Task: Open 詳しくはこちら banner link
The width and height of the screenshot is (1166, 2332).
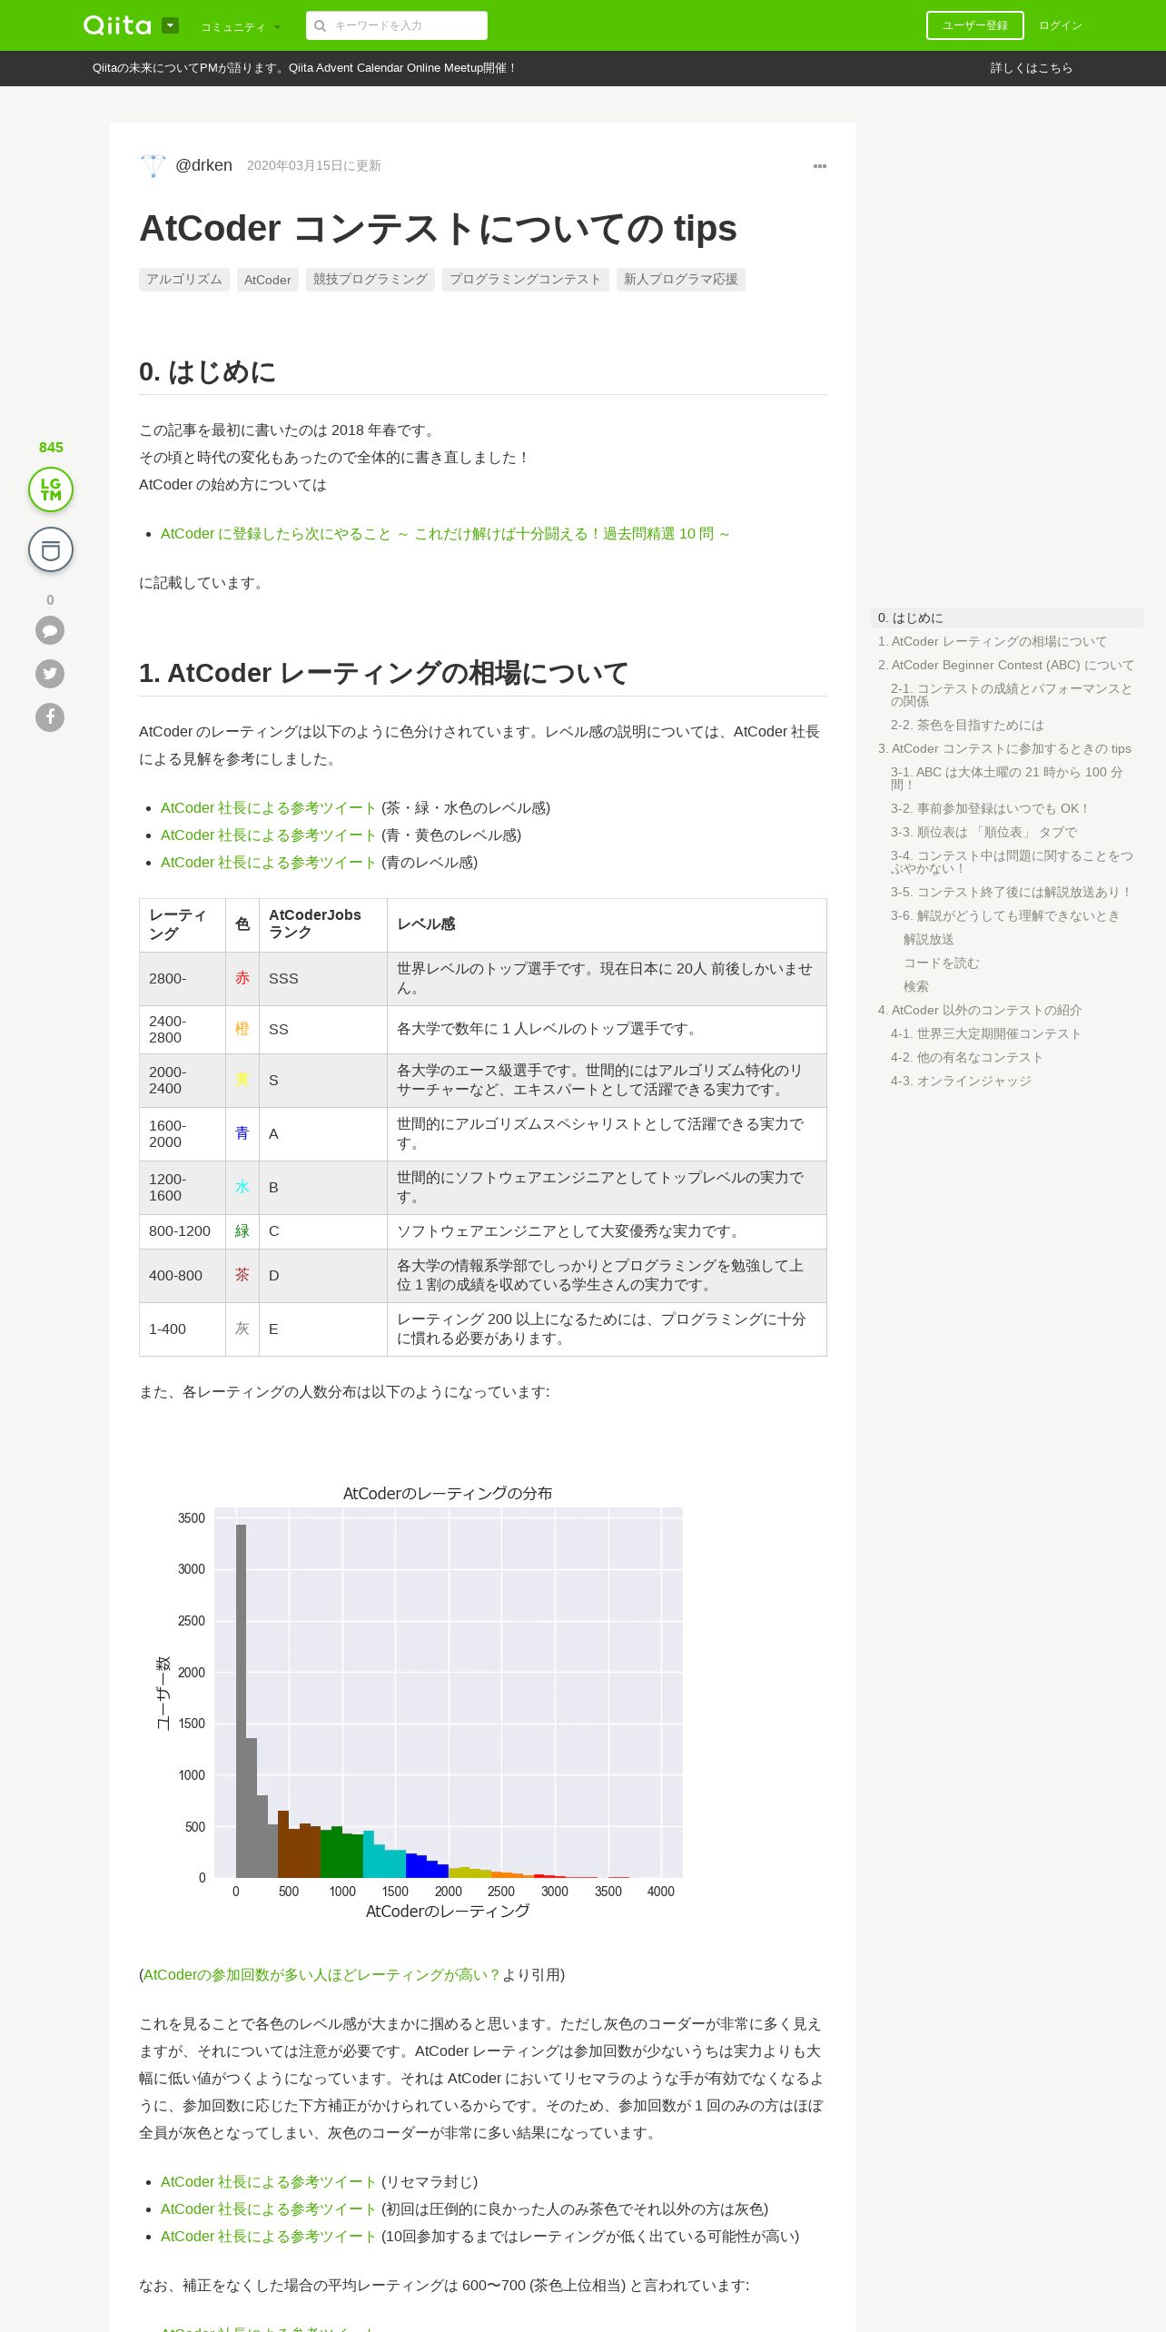Action: 1031,68
